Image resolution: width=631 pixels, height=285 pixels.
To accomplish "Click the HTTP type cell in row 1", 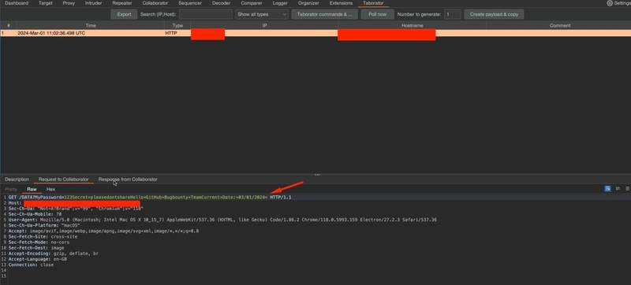I will coord(171,33).
